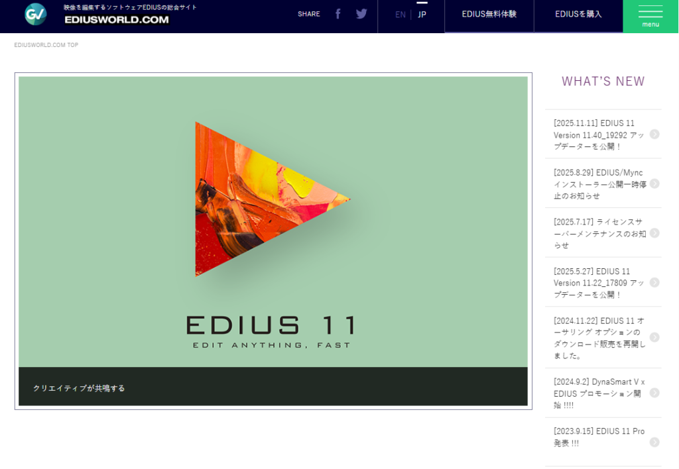The image size is (679, 469).
Task: Click arrow icon beside DynaSmart V promotion news
Action: [x=654, y=393]
